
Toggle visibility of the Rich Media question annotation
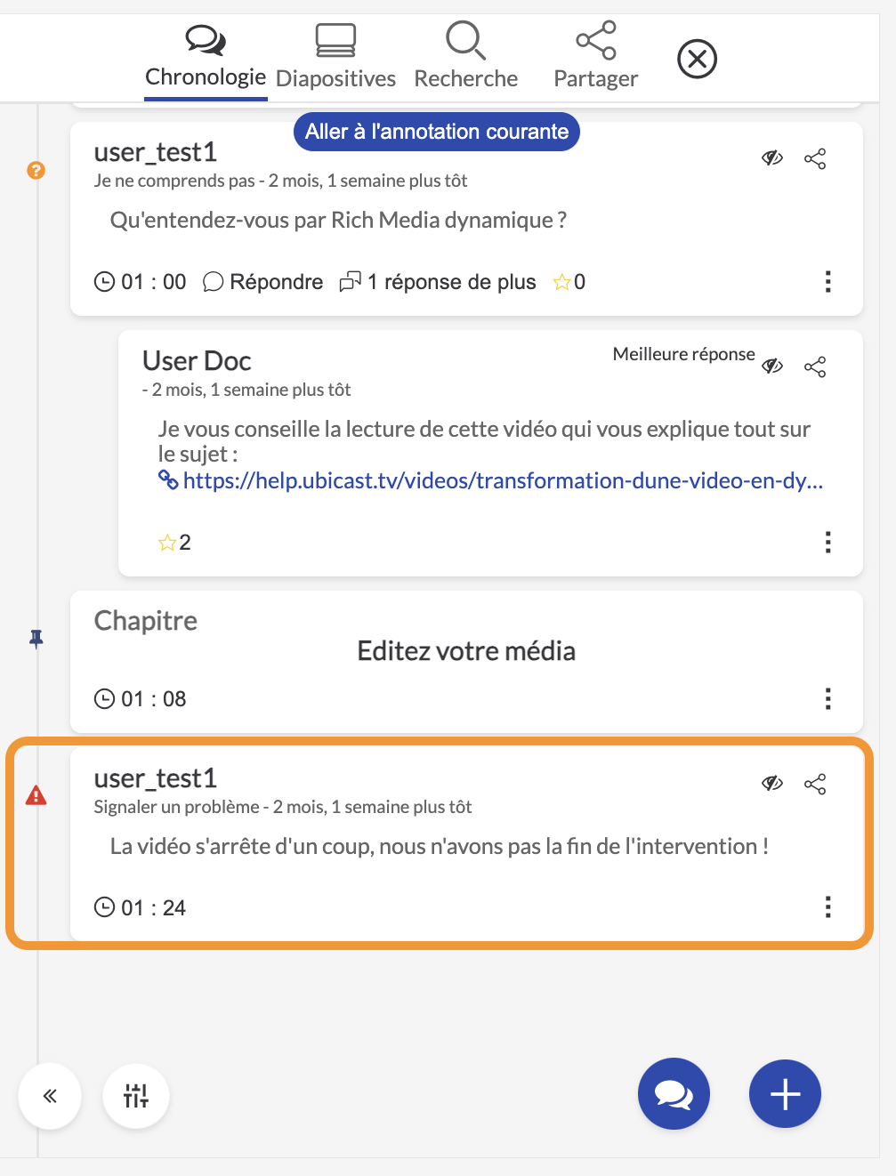772,157
